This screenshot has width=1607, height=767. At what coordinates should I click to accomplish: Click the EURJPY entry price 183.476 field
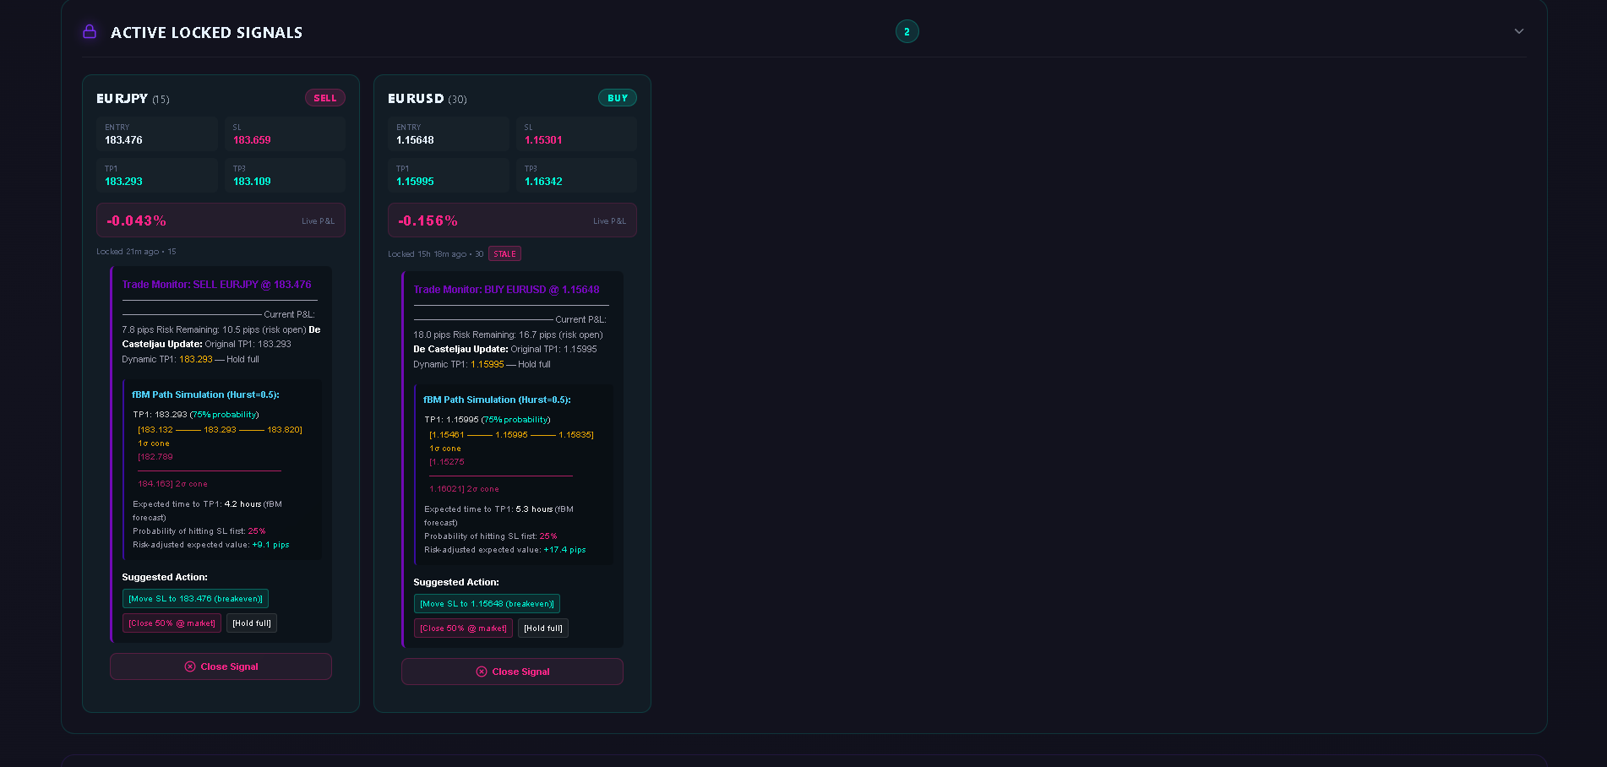tap(156, 134)
